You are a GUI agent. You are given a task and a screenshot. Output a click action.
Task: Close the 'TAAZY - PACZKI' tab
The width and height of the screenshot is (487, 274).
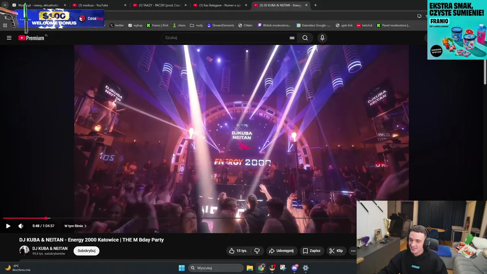coord(186,5)
